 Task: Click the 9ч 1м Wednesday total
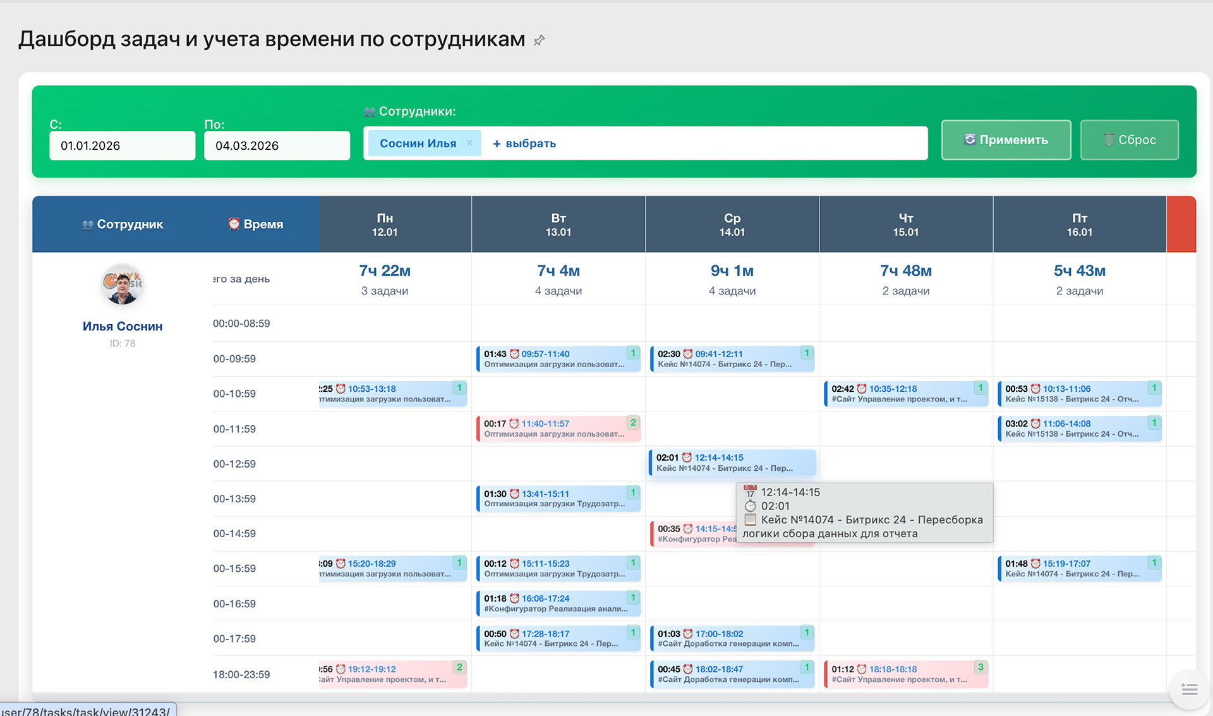(732, 270)
